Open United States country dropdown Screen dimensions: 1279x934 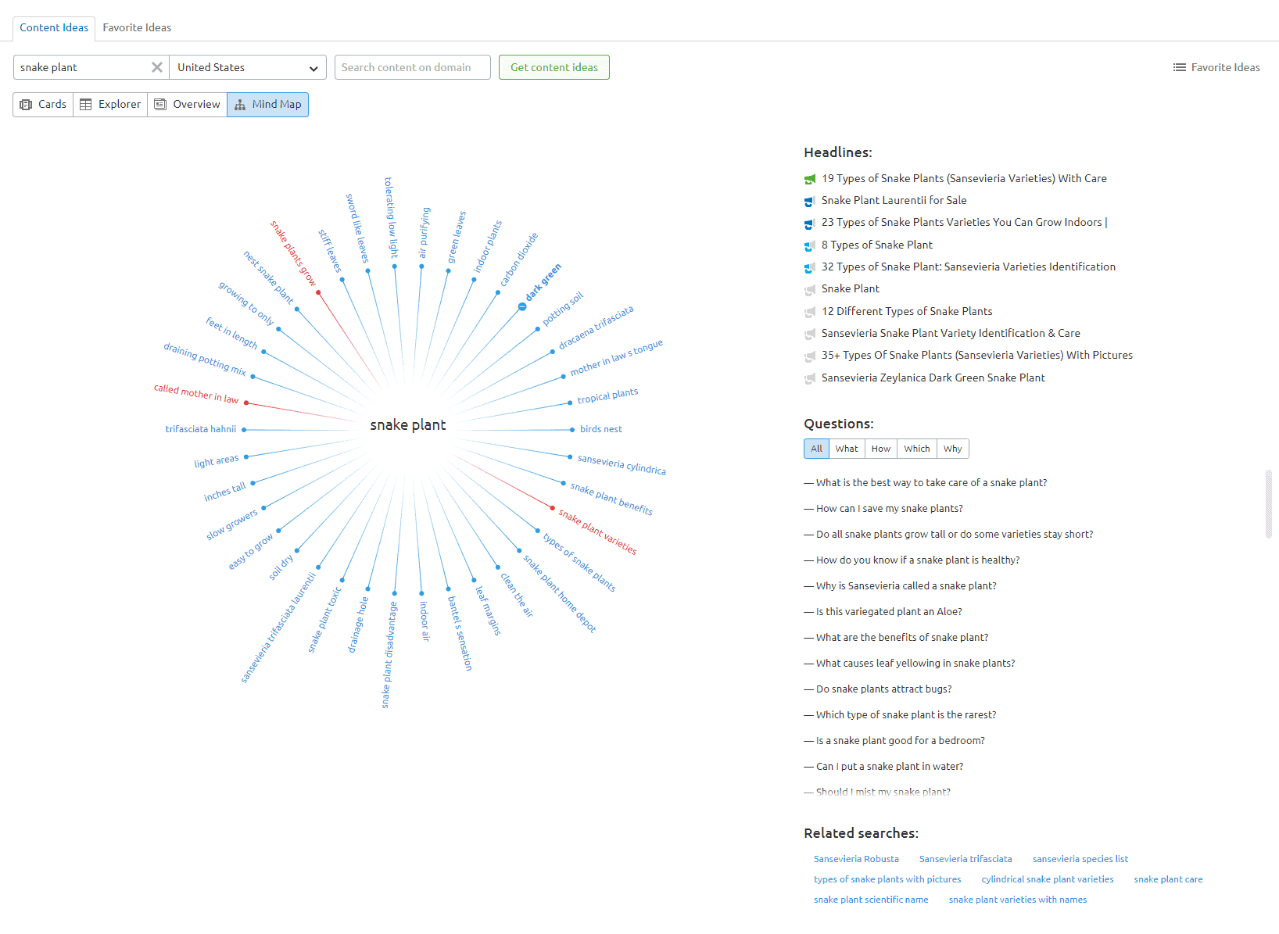click(x=248, y=67)
